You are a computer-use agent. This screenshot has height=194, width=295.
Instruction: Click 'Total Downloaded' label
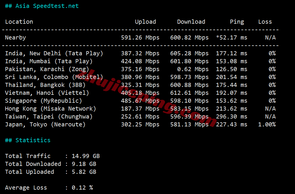[x=33, y=164]
